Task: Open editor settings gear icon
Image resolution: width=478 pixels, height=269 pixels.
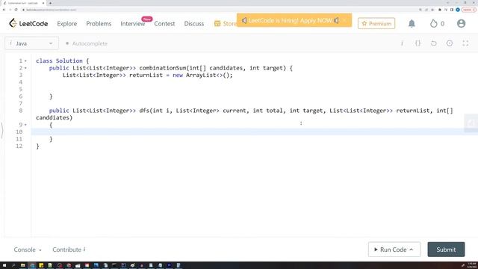Action: 450,43
